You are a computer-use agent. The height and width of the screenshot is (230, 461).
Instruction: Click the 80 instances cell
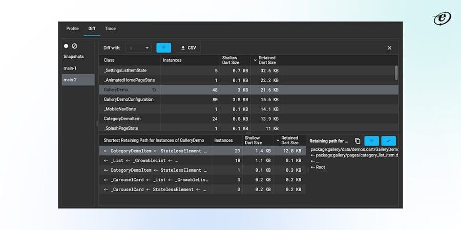pos(215,100)
